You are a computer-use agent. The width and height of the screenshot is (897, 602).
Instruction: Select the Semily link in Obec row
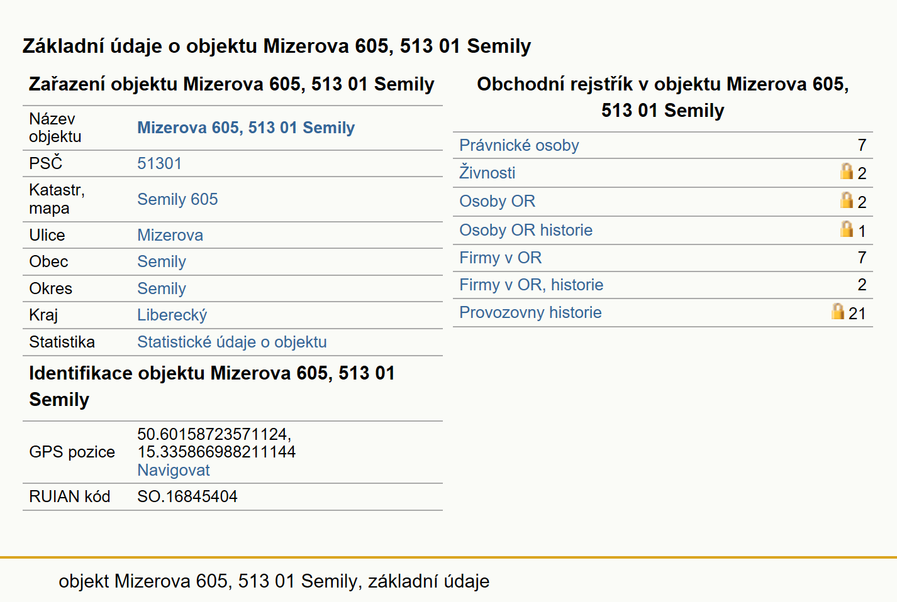(162, 261)
